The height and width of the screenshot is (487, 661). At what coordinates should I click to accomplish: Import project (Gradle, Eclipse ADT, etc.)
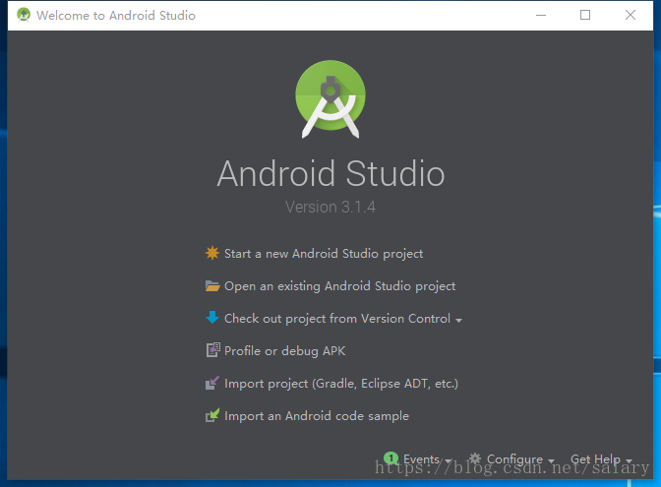tap(341, 384)
